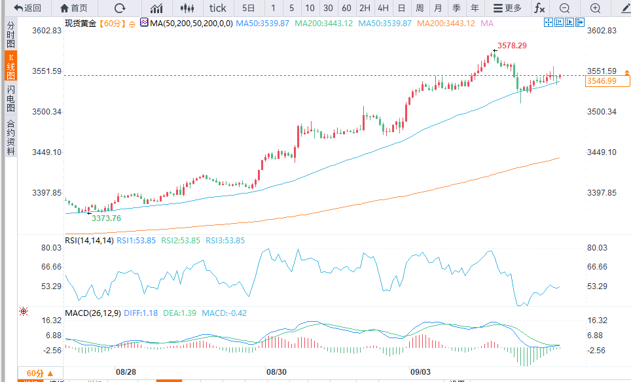This screenshot has width=631, height=382.
Task: Select the 5 minute timeframe
Action: tap(291, 8)
